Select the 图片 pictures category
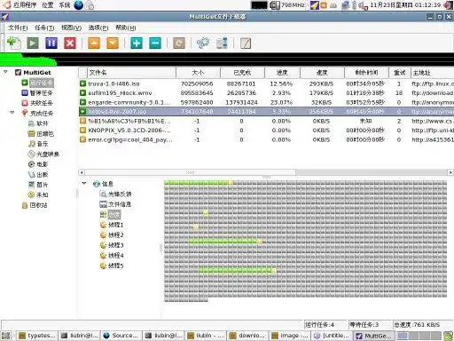This screenshot has height=341, width=454. pyautogui.click(x=38, y=185)
